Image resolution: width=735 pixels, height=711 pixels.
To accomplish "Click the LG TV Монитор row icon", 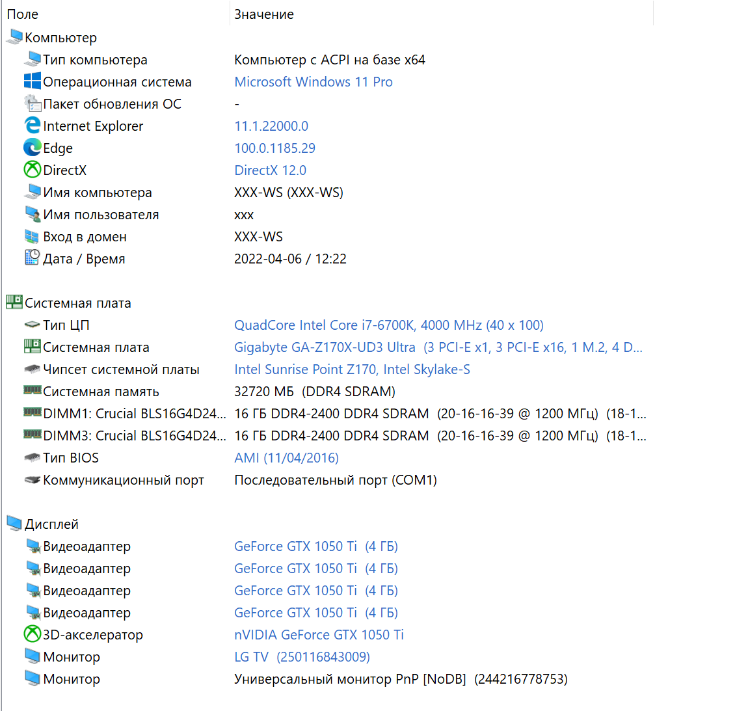I will pos(33,656).
